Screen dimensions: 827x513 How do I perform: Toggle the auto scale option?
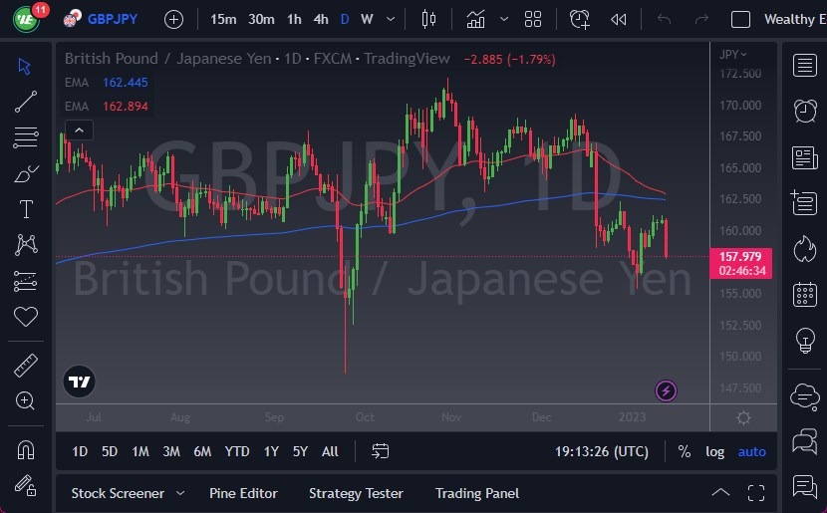coord(752,451)
